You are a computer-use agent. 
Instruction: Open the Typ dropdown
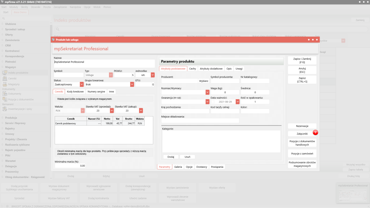point(111,75)
